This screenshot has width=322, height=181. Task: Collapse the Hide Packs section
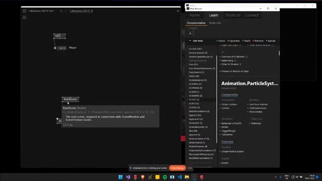click(x=196, y=41)
